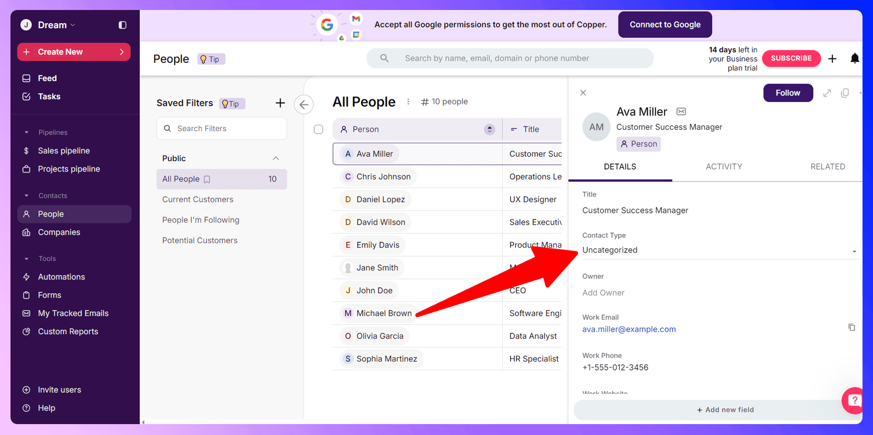This screenshot has height=435, width=873.
Task: Click the Tip badge beside People heading
Action: [211, 59]
